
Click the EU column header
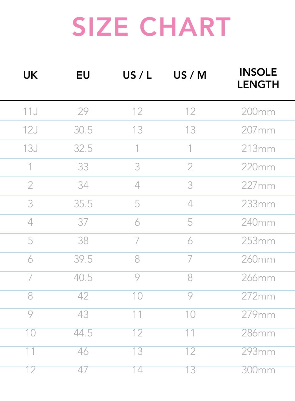[x=83, y=75]
